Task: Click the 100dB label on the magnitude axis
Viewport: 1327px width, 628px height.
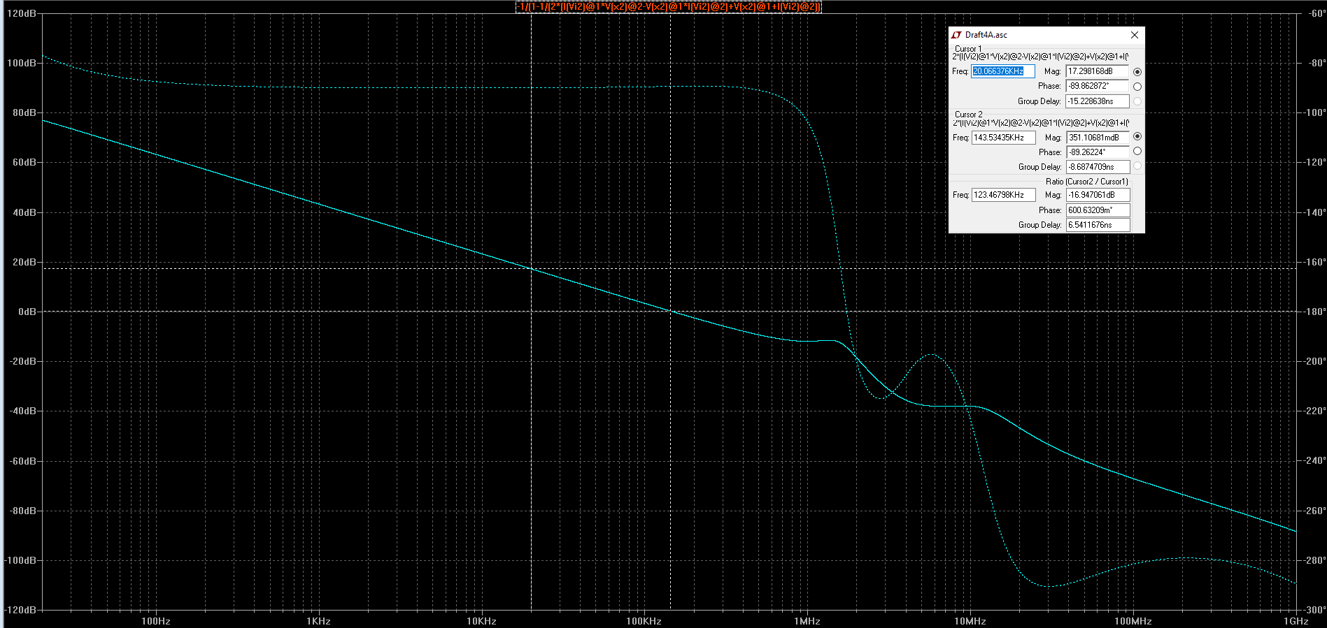Action: [21, 63]
